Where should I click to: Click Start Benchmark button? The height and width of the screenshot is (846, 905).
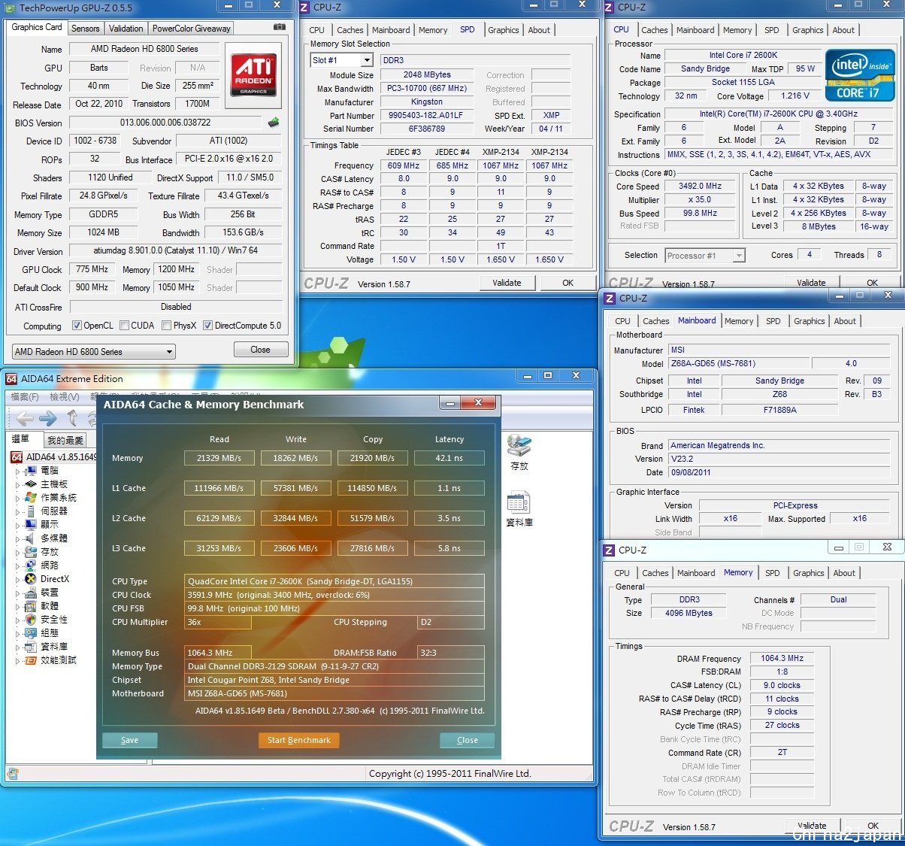pyautogui.click(x=299, y=740)
